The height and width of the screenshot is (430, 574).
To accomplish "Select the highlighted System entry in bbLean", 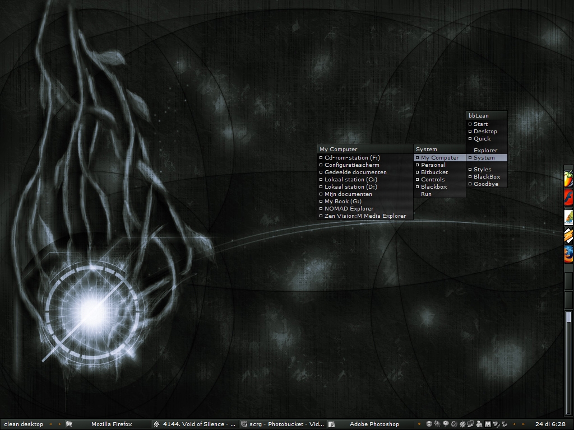I will [487, 157].
